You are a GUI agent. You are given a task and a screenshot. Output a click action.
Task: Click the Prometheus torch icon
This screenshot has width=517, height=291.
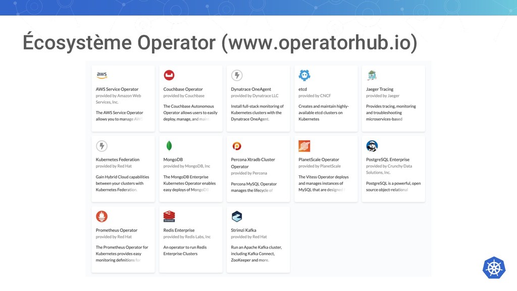101,216
